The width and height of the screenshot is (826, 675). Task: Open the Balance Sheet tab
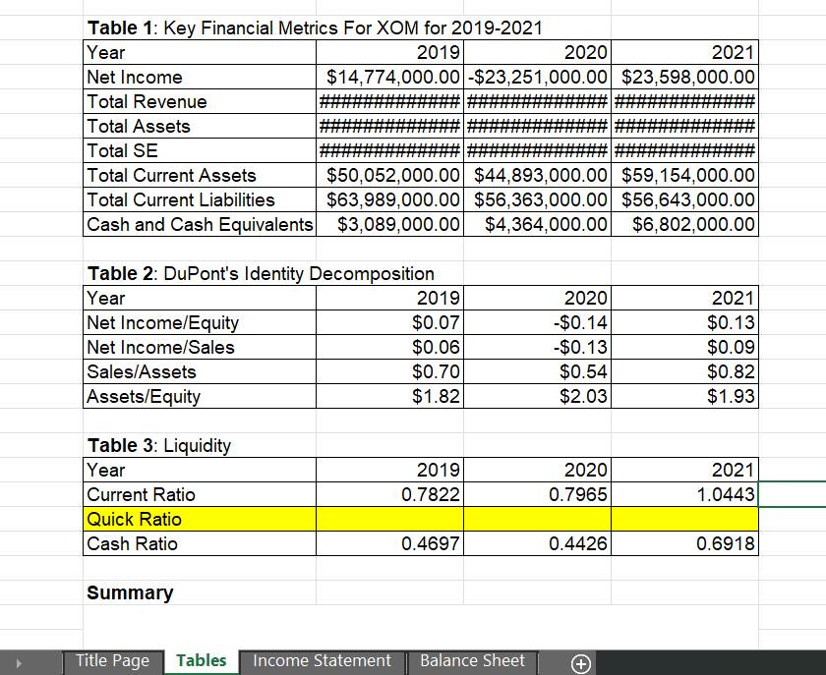point(472,661)
